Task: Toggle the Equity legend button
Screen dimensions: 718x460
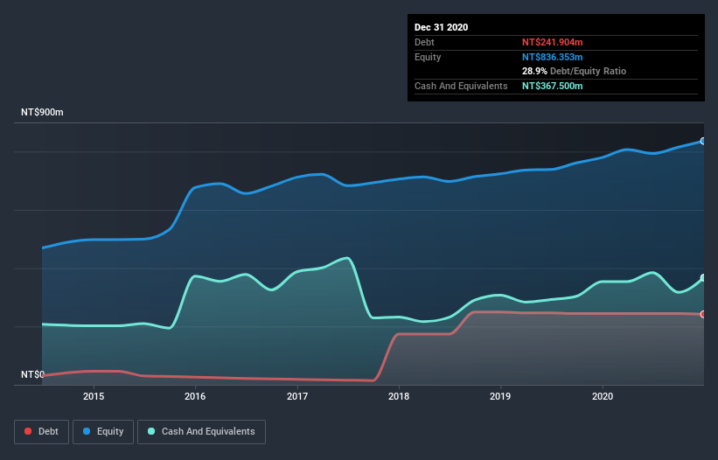Action: (x=103, y=432)
